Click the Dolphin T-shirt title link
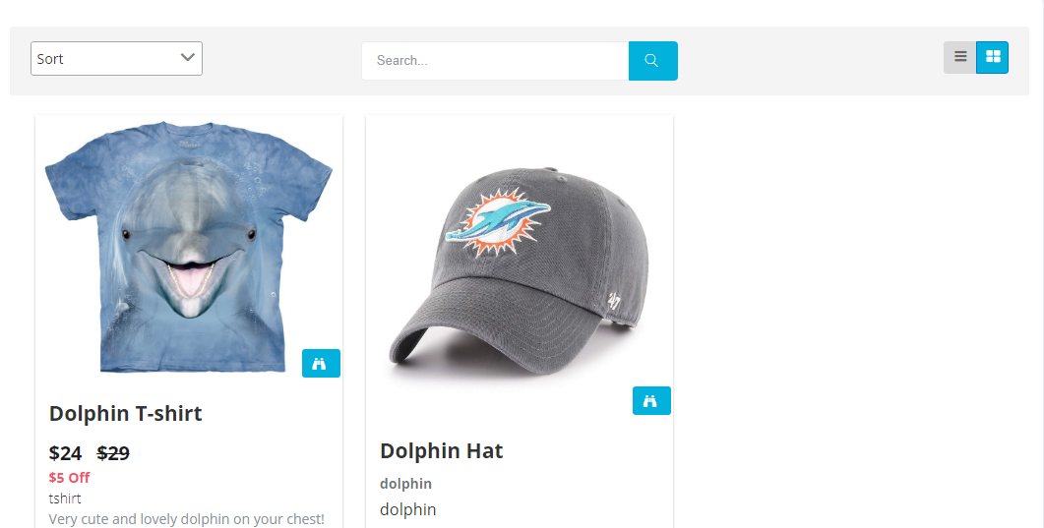The width and height of the screenshot is (1044, 528). tap(125, 414)
